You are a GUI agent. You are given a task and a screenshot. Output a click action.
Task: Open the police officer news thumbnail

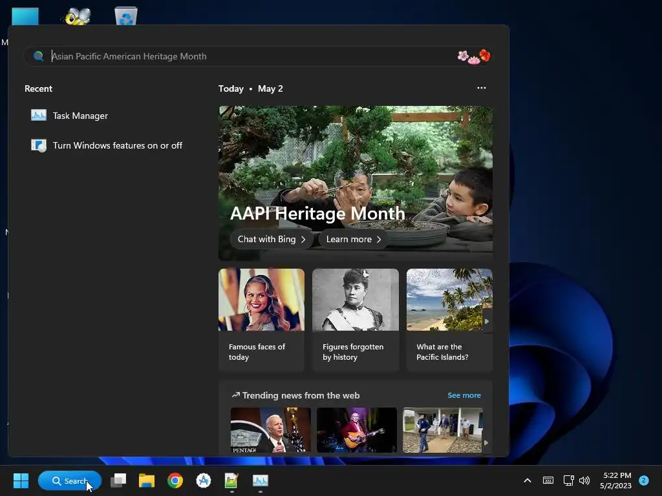[442, 429]
